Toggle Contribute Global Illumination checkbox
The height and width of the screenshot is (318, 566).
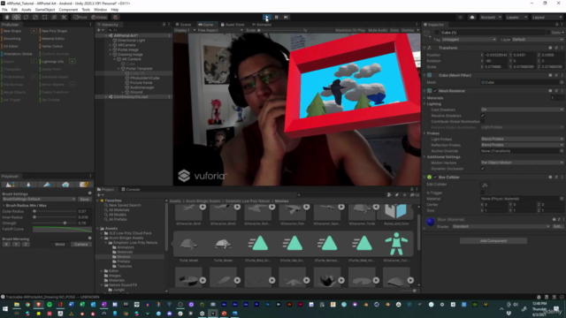(x=483, y=122)
